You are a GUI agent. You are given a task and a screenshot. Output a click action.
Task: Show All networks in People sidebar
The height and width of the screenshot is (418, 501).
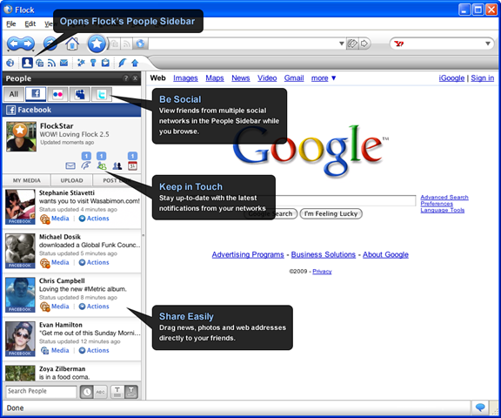14,94
